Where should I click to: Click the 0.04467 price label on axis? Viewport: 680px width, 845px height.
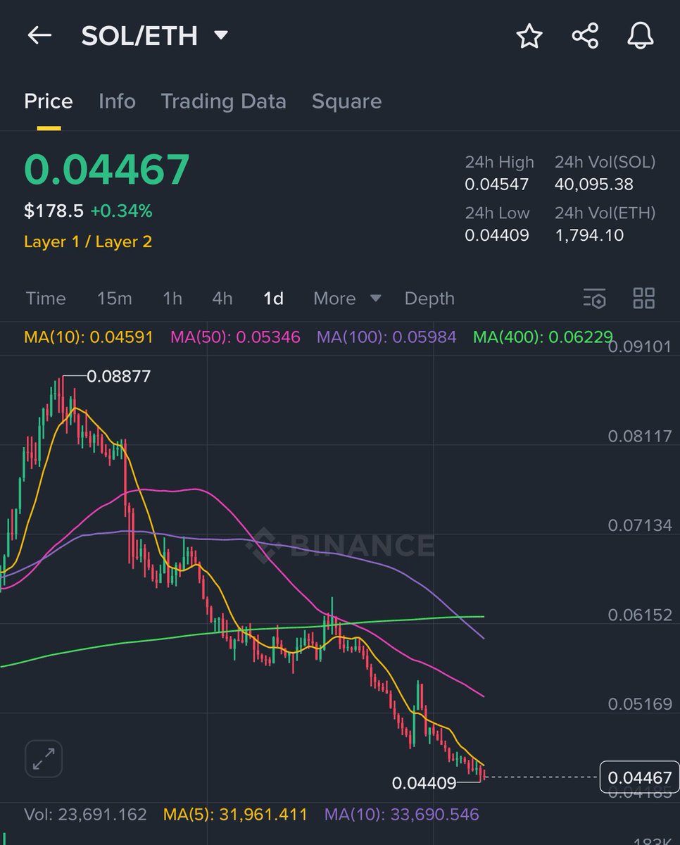click(x=639, y=777)
